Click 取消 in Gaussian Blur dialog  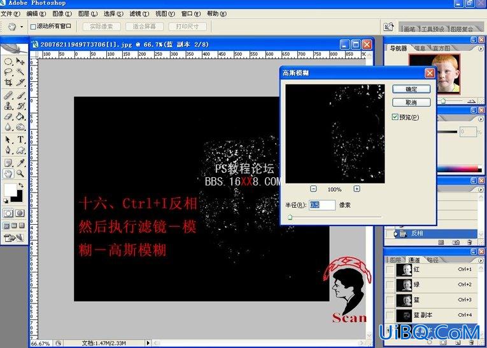tap(411, 102)
